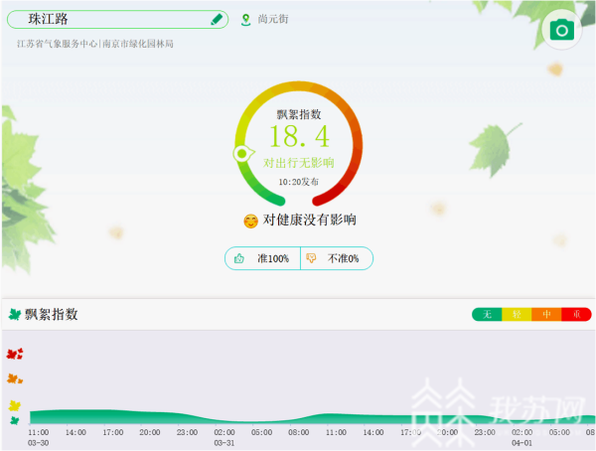Viewport: 596px width, 451px height.
Task: Click the 珠江路 location input field
Action: tap(109, 19)
